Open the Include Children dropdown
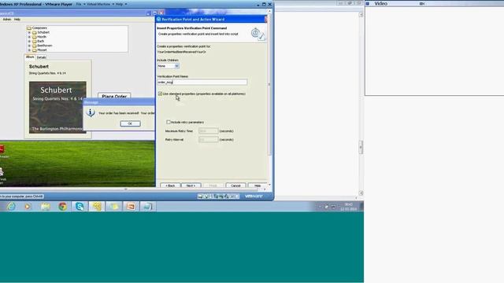 (x=168, y=66)
